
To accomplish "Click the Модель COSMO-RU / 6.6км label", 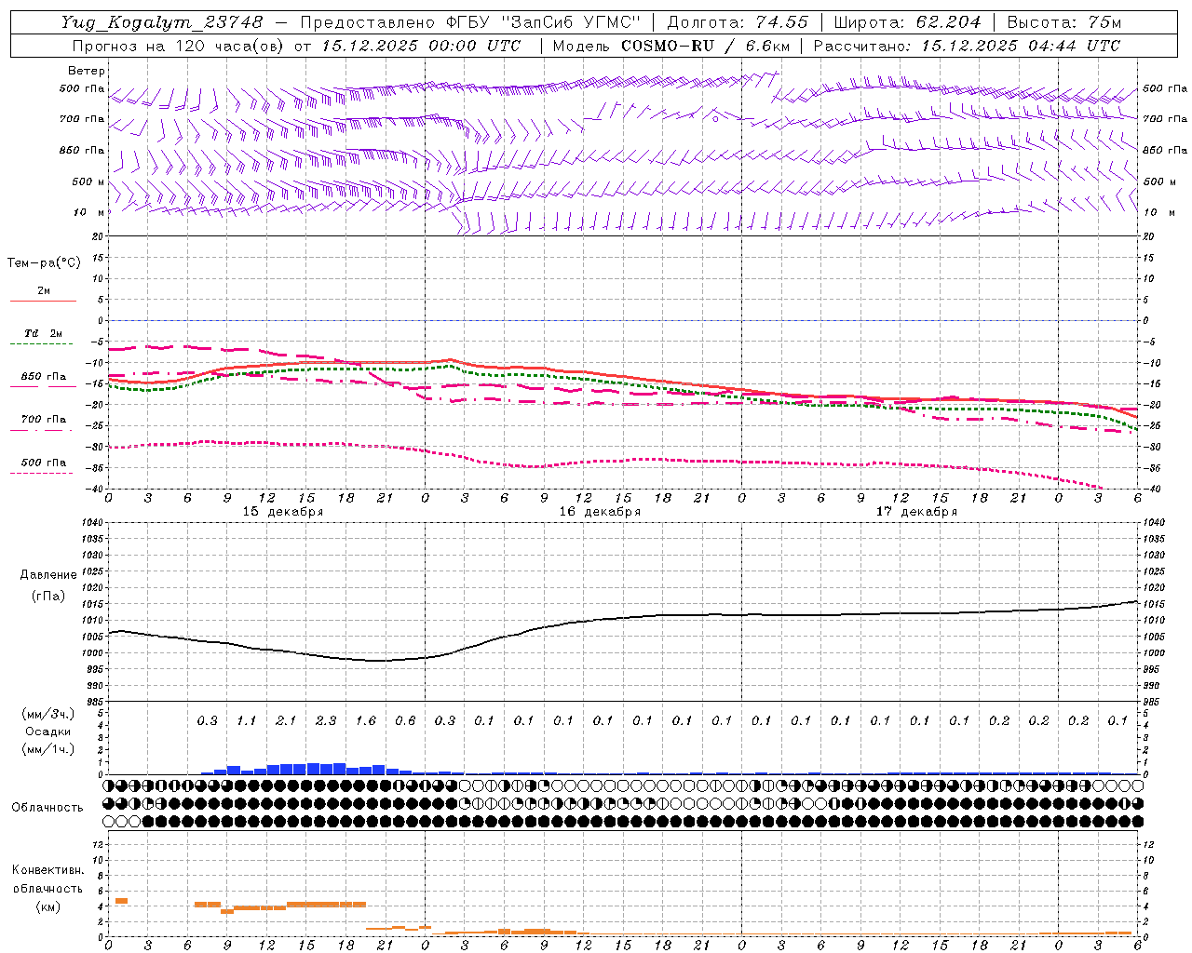I will pos(671,46).
